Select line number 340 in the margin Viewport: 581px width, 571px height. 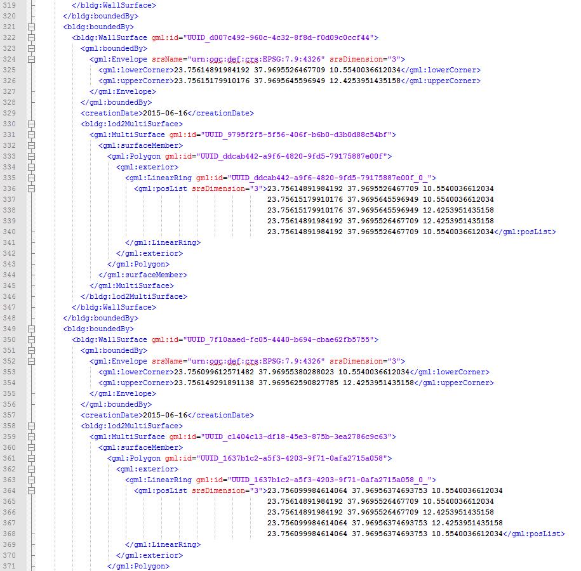(x=10, y=232)
